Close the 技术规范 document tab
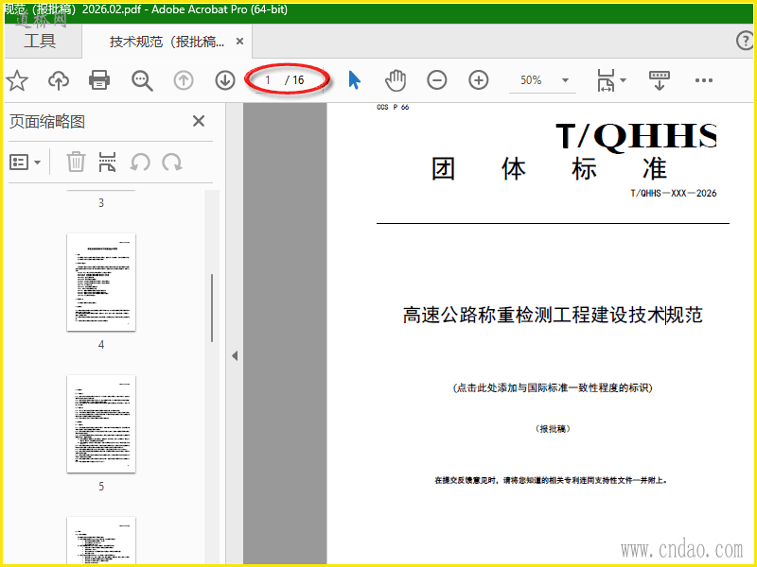This screenshot has width=757, height=567. pos(239,42)
